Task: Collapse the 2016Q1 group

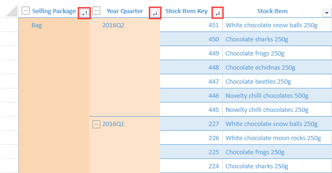Action: coord(96,125)
